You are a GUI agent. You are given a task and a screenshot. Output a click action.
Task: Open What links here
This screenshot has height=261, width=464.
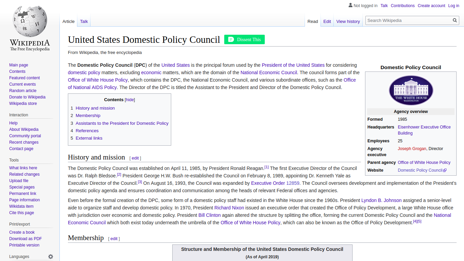click(23, 168)
